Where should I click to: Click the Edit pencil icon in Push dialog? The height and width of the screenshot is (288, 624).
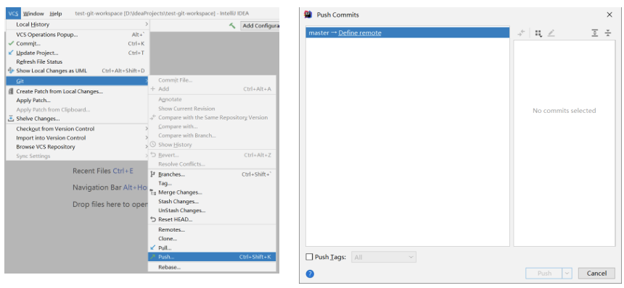(x=551, y=33)
